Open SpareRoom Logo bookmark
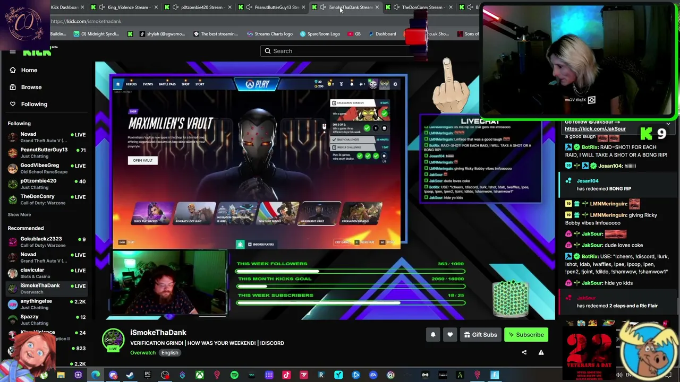680x382 pixels. 320,34
